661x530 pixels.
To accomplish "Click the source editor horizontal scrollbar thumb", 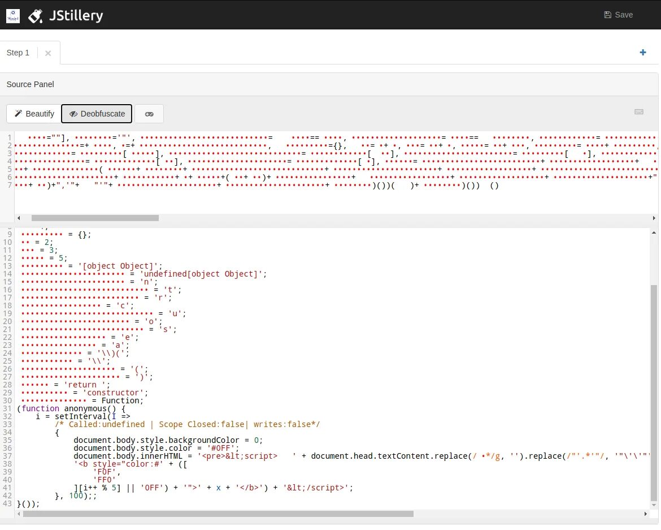I will click(x=95, y=218).
